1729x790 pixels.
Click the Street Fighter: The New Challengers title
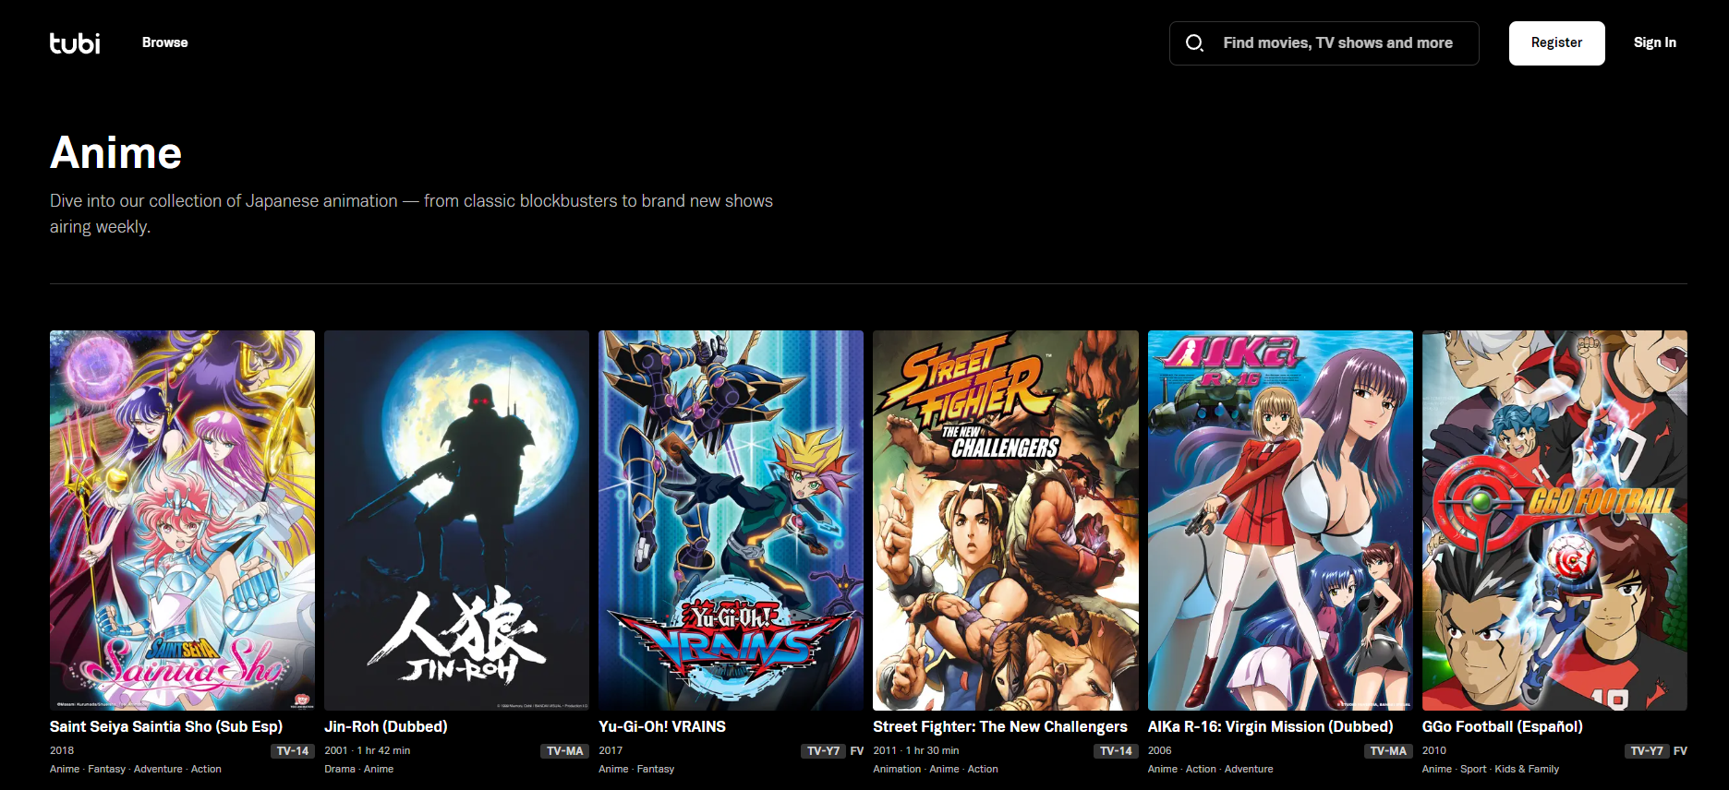click(x=1000, y=726)
